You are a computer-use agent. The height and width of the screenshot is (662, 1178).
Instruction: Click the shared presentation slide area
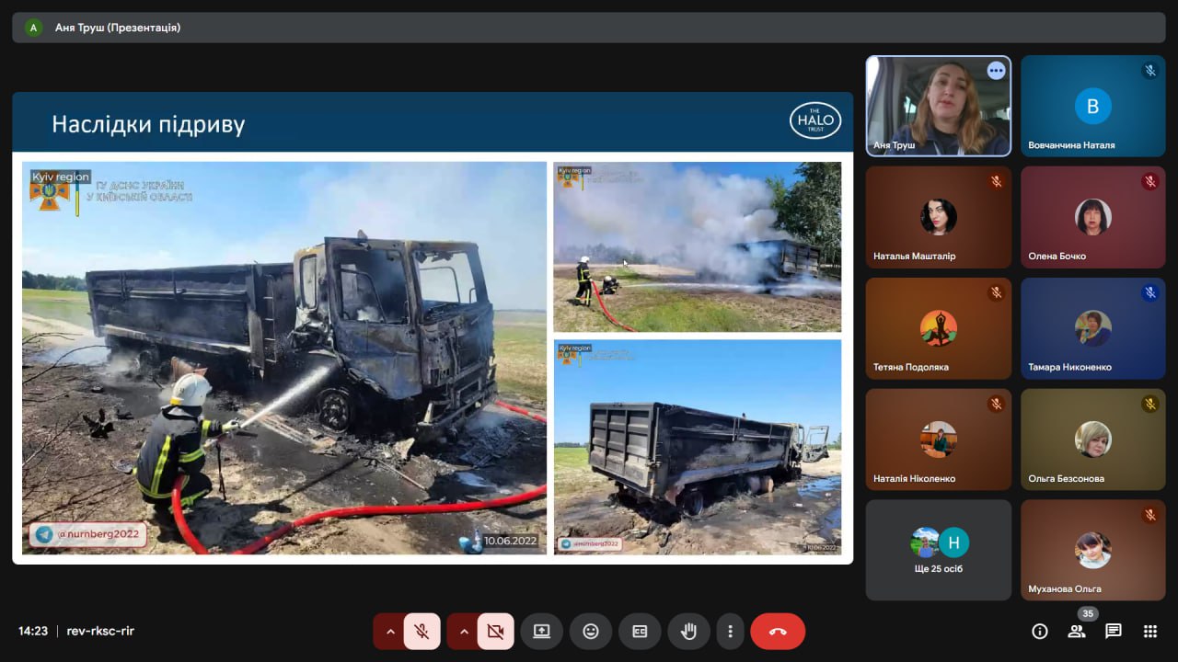(x=433, y=354)
